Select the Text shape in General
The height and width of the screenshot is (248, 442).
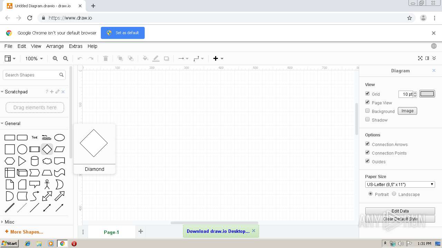tap(35, 137)
